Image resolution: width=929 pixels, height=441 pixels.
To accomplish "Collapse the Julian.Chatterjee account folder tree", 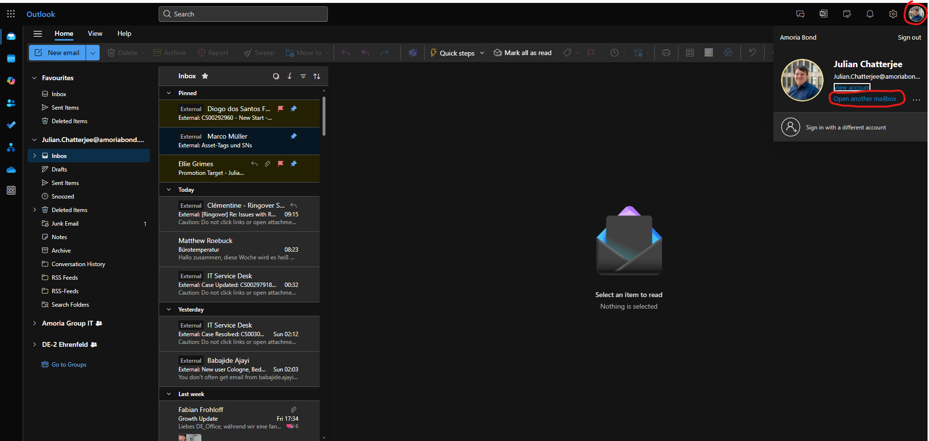I will [x=34, y=140].
